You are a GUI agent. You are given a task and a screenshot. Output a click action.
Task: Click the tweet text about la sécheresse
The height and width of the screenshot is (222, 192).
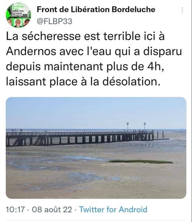pyautogui.click(x=94, y=59)
